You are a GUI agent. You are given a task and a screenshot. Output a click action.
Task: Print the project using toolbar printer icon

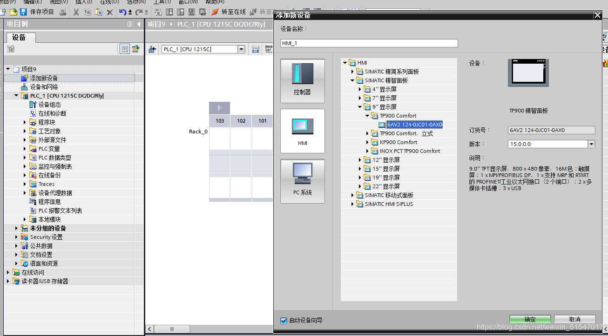(x=63, y=12)
